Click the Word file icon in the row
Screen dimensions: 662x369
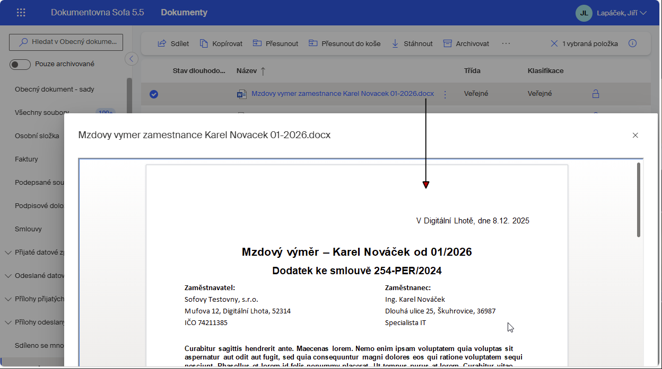[x=242, y=94]
